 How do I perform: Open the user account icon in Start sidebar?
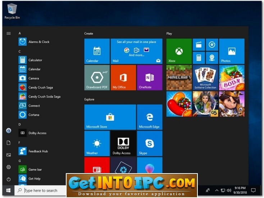tap(9, 131)
